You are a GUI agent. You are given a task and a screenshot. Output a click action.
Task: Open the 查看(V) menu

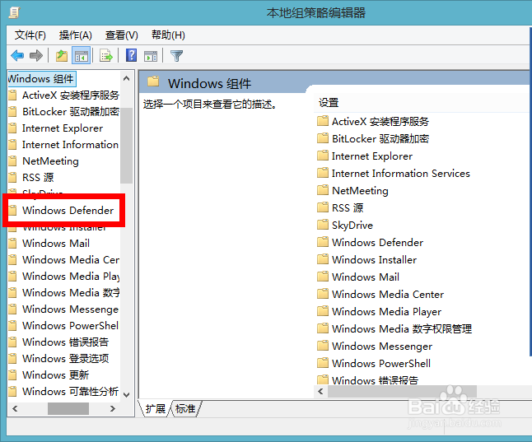pos(121,35)
